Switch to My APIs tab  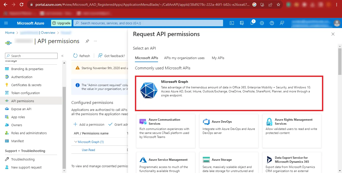pyautogui.click(x=218, y=58)
